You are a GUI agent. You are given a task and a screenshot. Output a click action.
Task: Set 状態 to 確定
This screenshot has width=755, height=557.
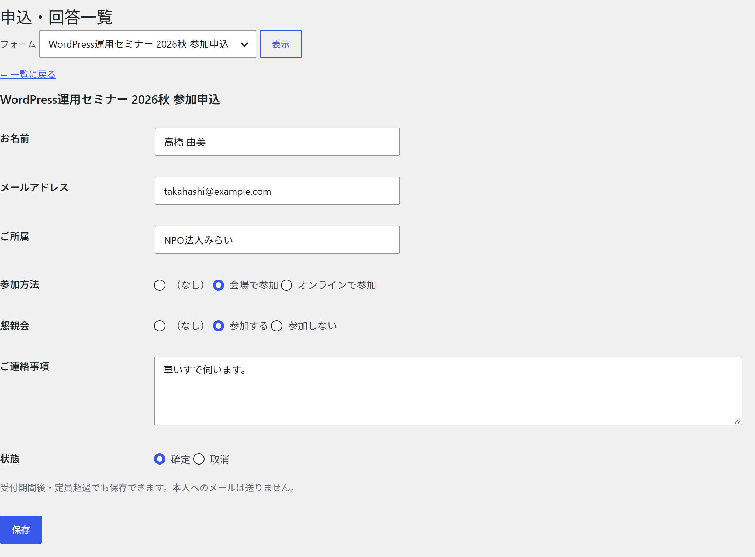[160, 459]
